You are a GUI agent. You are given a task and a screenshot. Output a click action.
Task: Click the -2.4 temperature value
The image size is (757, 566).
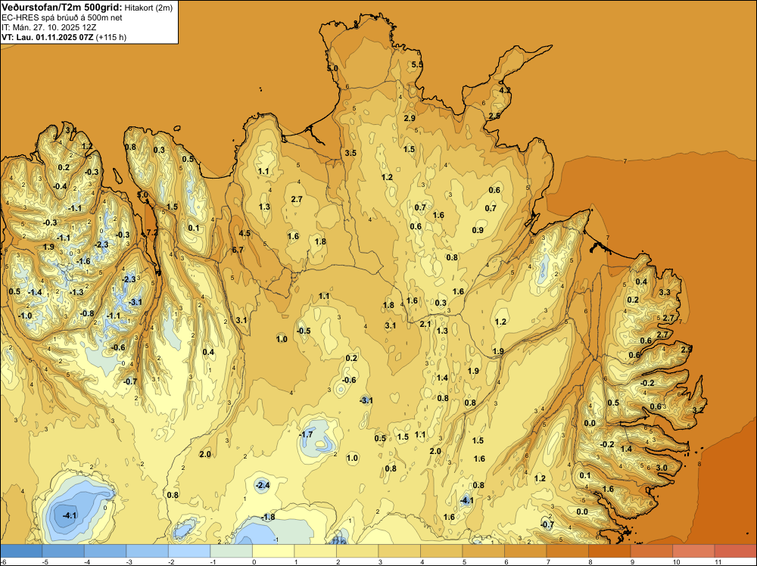[262, 485]
